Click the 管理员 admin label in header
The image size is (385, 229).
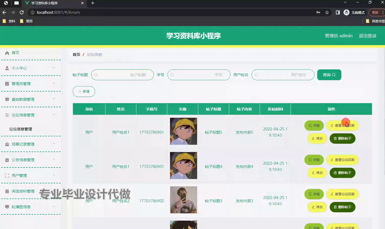point(338,36)
